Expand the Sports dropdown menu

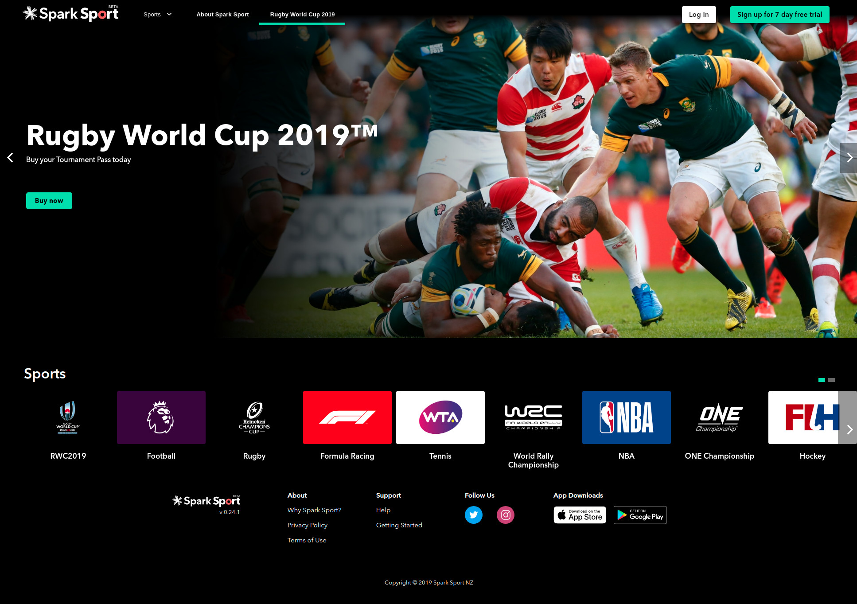(x=157, y=14)
